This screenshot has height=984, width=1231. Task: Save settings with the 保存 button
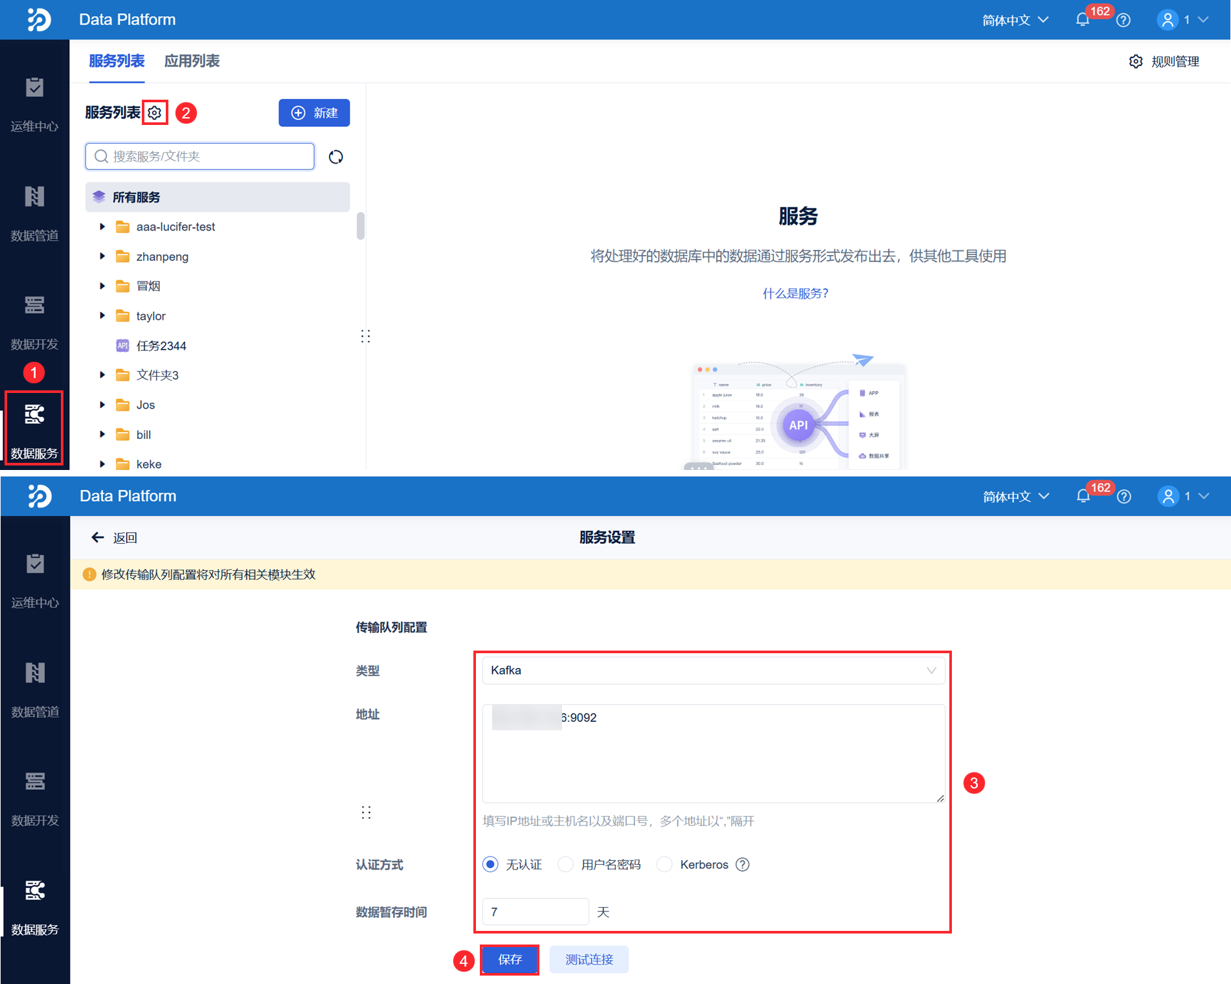[x=510, y=959]
